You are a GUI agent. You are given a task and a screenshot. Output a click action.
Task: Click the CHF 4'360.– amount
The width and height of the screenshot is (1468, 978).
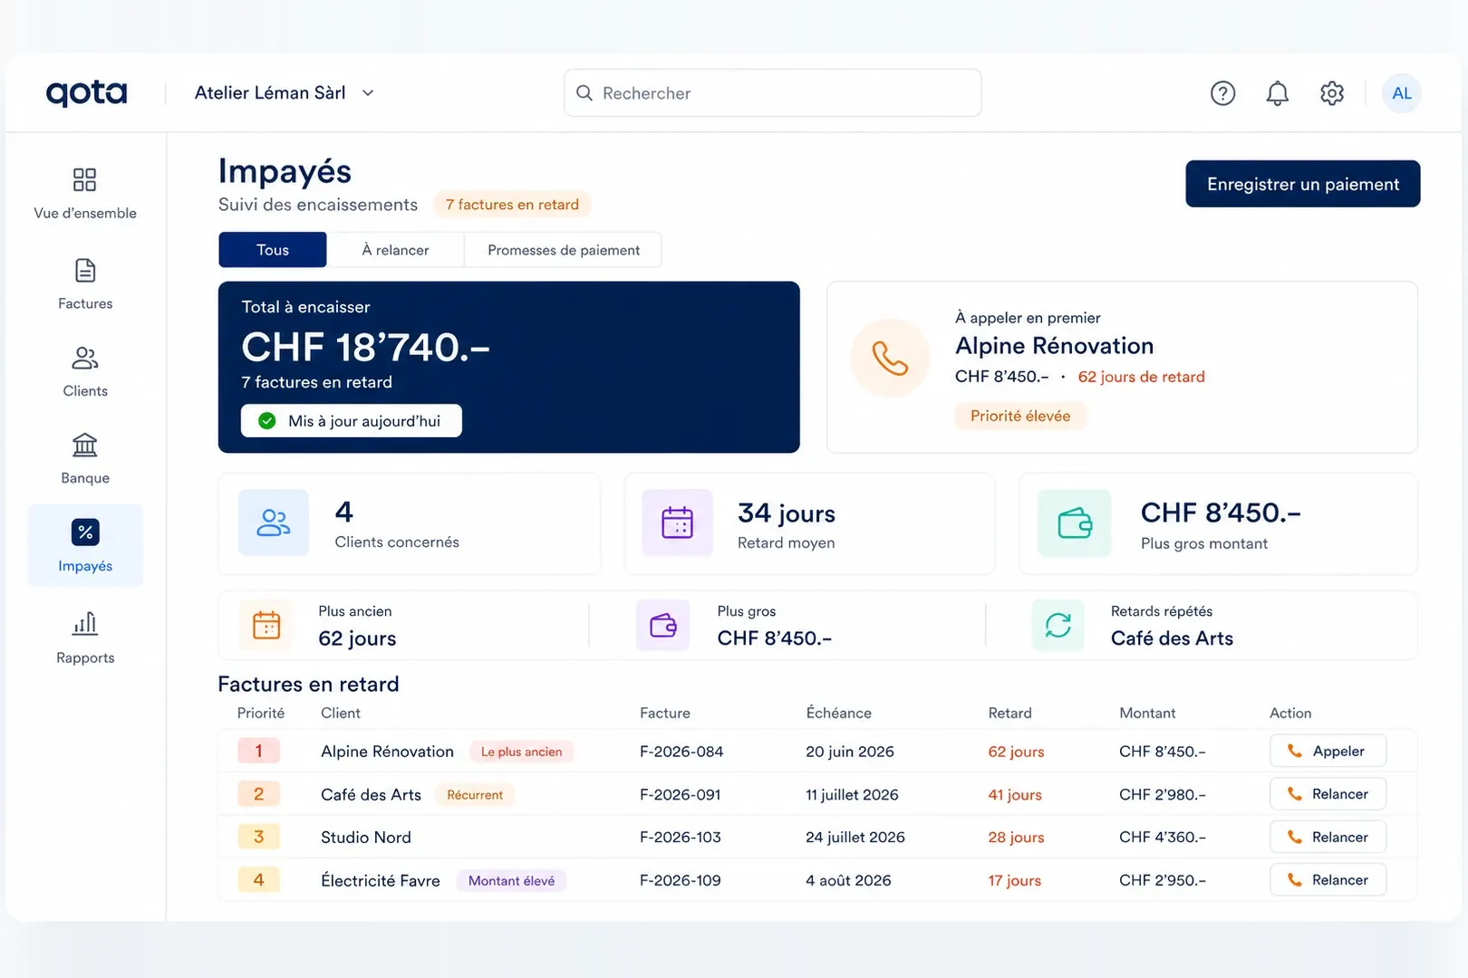(x=1163, y=838)
